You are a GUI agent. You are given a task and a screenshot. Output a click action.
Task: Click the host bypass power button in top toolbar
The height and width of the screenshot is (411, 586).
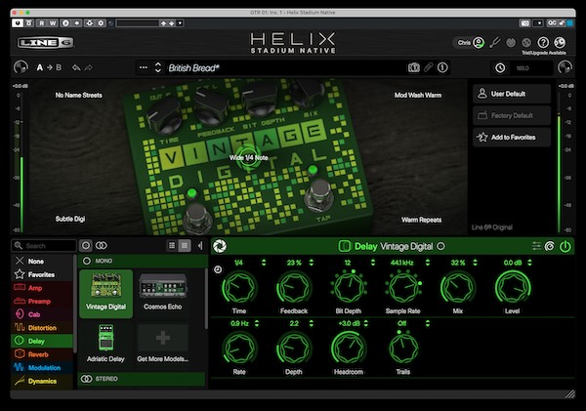(x=18, y=23)
